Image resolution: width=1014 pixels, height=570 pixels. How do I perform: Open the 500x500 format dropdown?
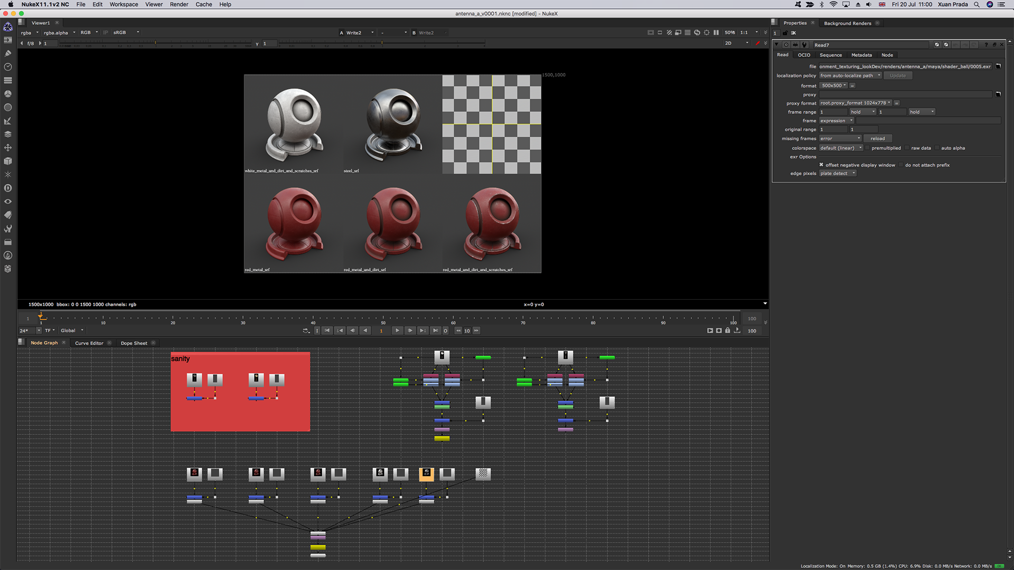[834, 85]
